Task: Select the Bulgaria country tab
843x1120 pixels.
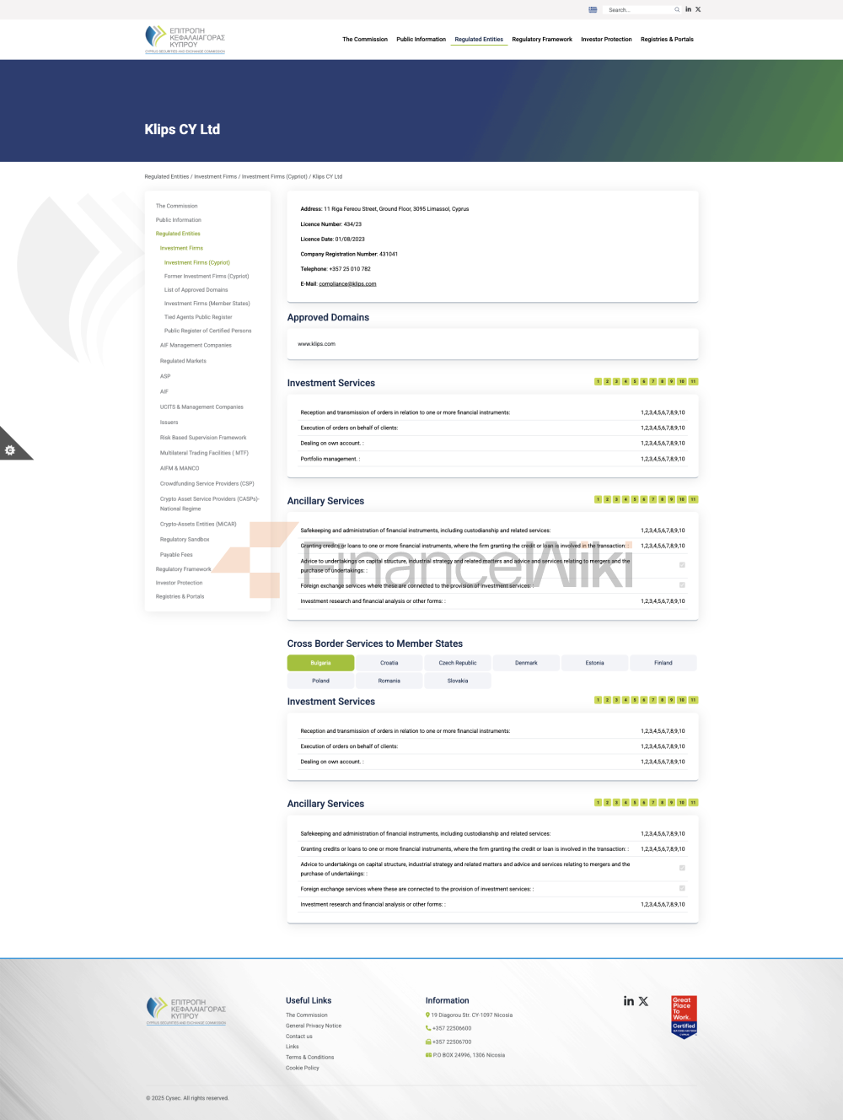Action: point(320,663)
